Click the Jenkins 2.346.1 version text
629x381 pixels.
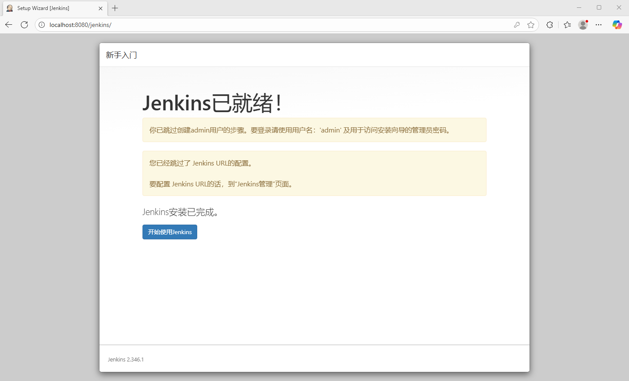(126, 359)
